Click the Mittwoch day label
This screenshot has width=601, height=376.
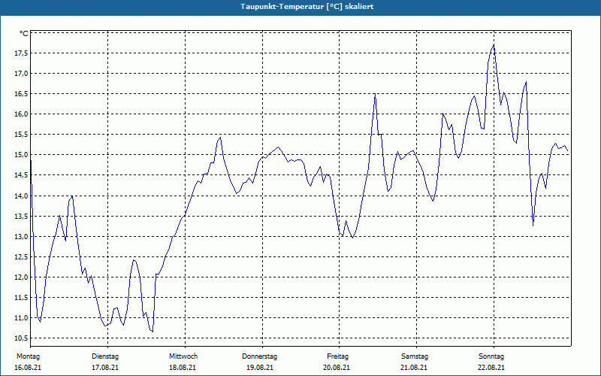pyautogui.click(x=183, y=356)
